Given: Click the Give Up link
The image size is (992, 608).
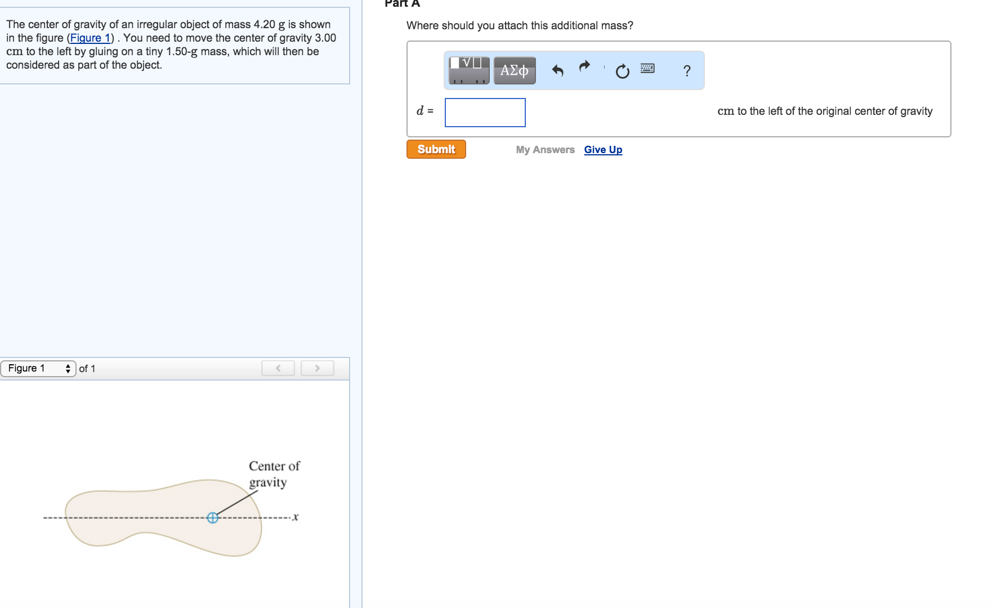Looking at the screenshot, I should 603,149.
